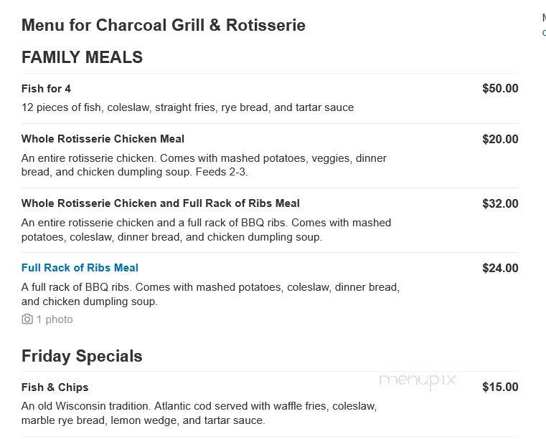Select the Fish for 4 item title
Viewport: 546px width, 439px height.
point(46,89)
